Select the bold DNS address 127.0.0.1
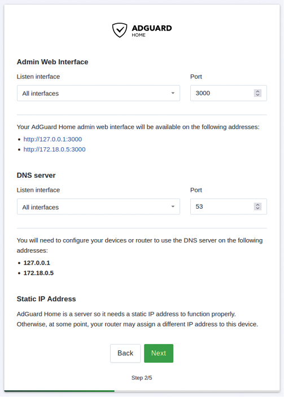This screenshot has height=397, width=284. 37,263
